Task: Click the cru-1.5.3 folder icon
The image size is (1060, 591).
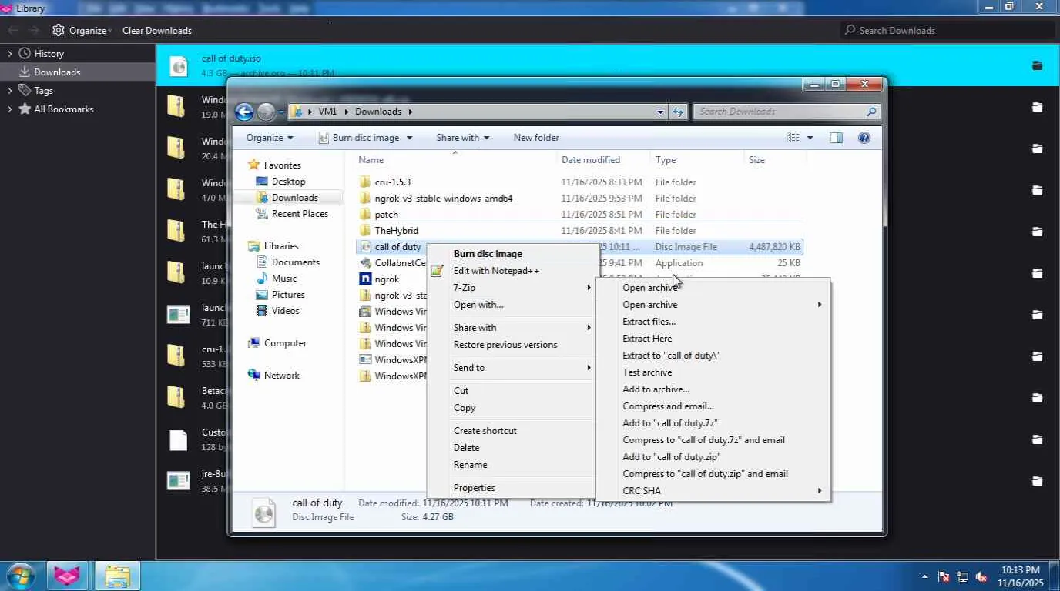Action: click(x=365, y=182)
